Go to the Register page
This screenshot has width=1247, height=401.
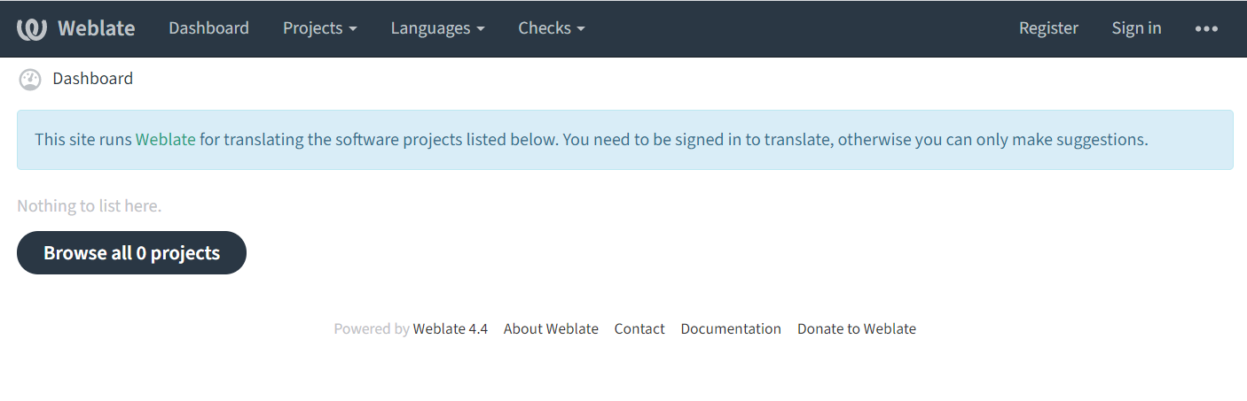(1048, 28)
